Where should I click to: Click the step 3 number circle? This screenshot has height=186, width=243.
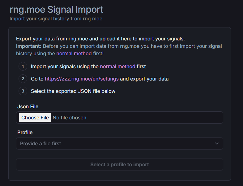point(23,91)
